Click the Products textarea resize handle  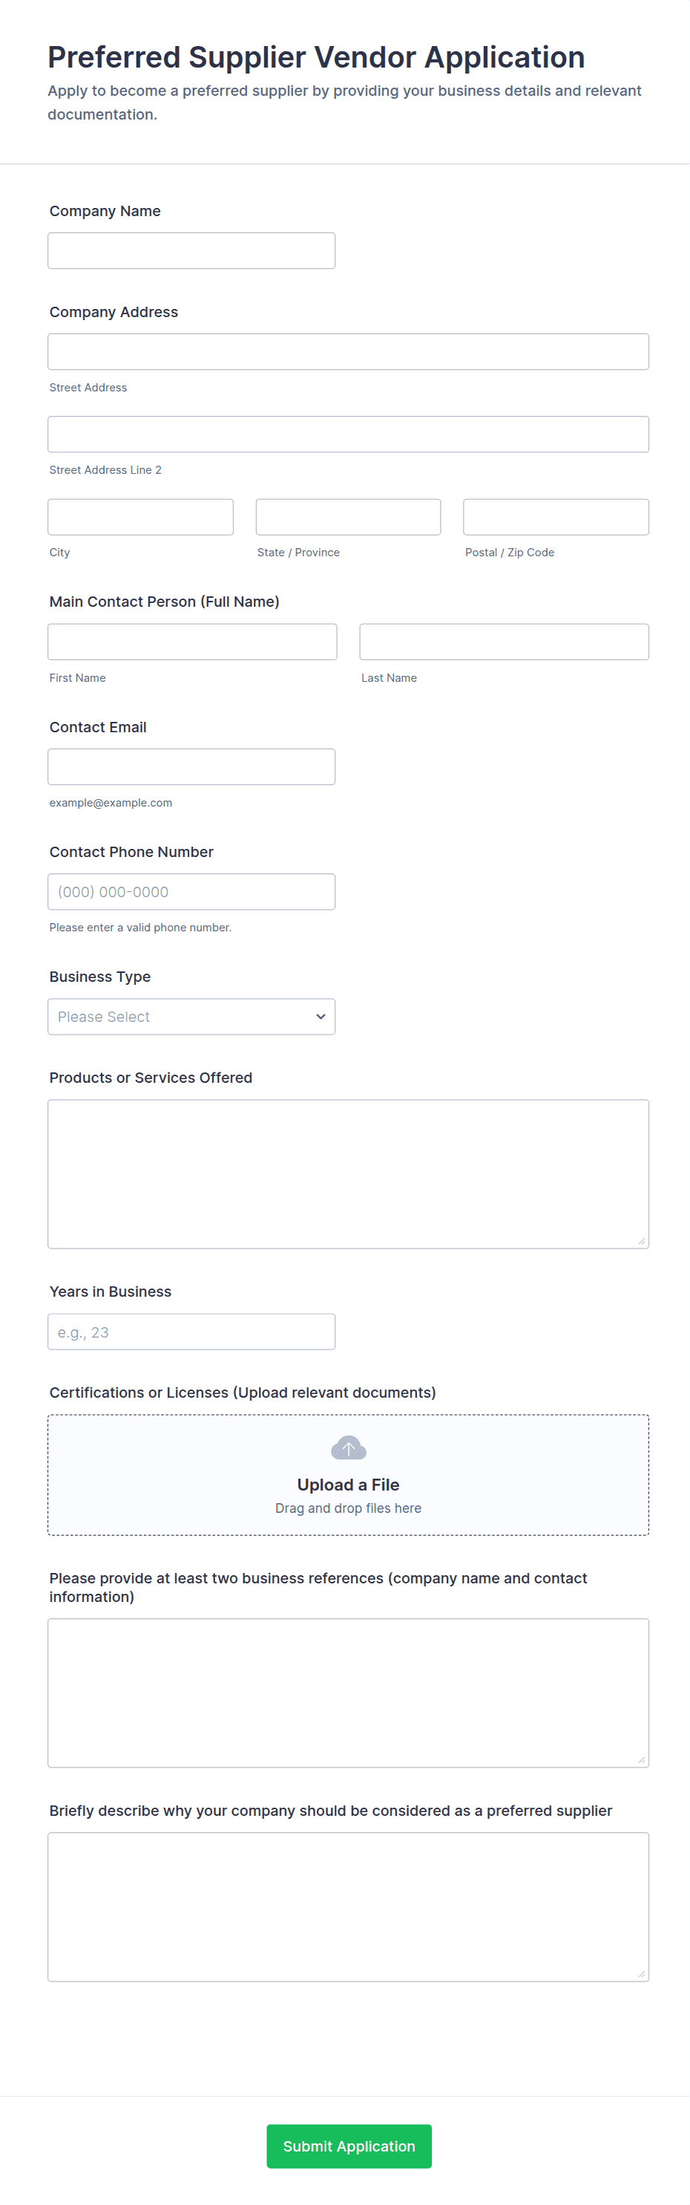click(x=641, y=1241)
